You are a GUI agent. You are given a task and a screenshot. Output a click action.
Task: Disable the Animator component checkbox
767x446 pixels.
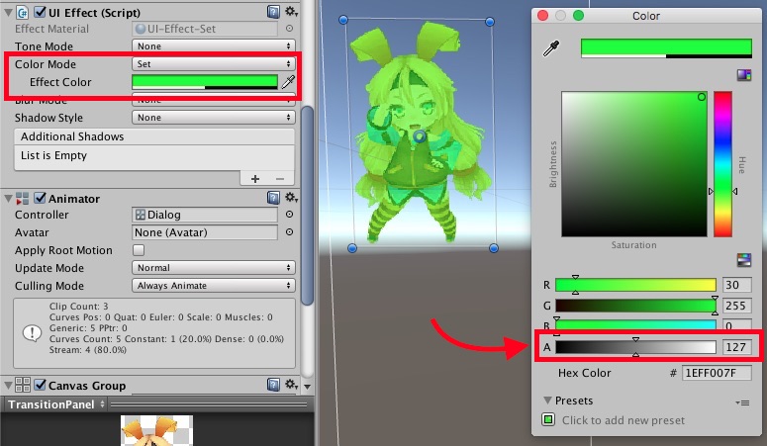tap(40, 198)
